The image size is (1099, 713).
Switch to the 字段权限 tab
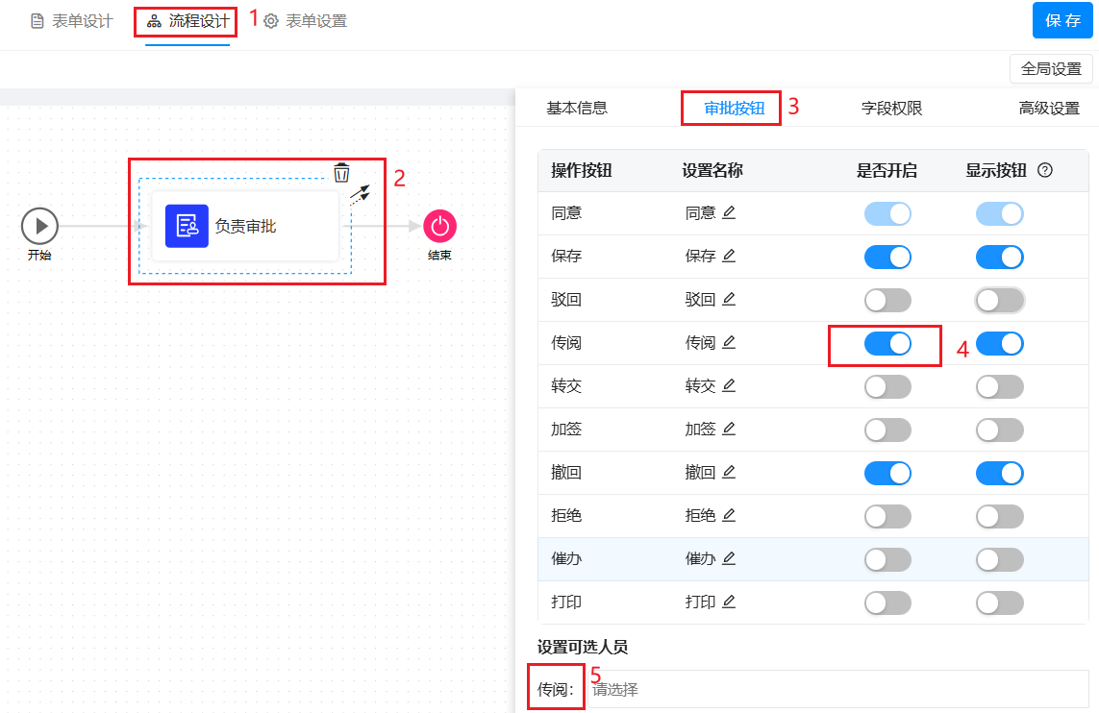point(891,109)
